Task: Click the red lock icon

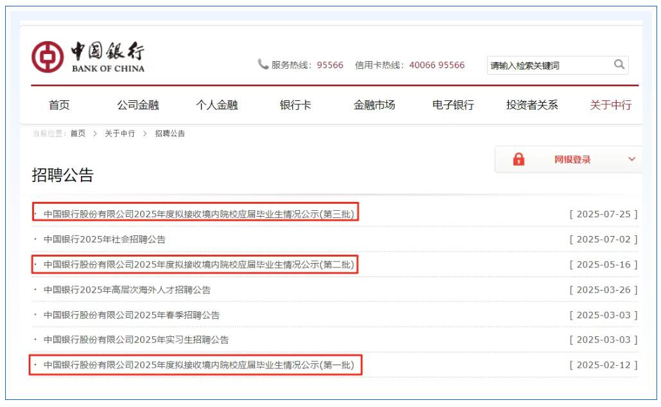Action: [518, 159]
